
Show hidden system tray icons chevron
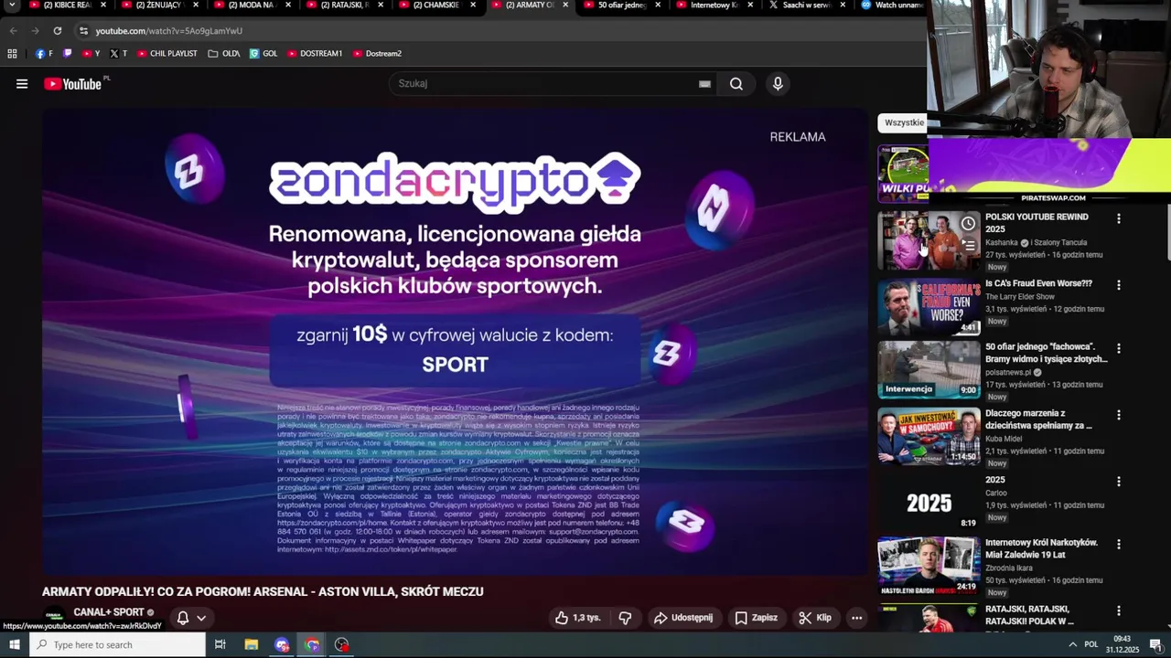pyautogui.click(x=1072, y=645)
